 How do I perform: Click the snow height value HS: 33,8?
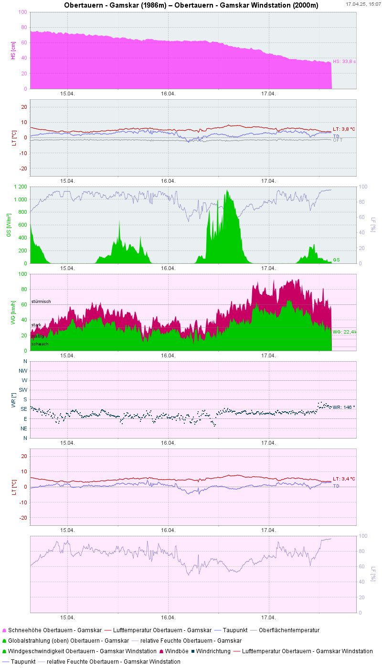pos(344,62)
